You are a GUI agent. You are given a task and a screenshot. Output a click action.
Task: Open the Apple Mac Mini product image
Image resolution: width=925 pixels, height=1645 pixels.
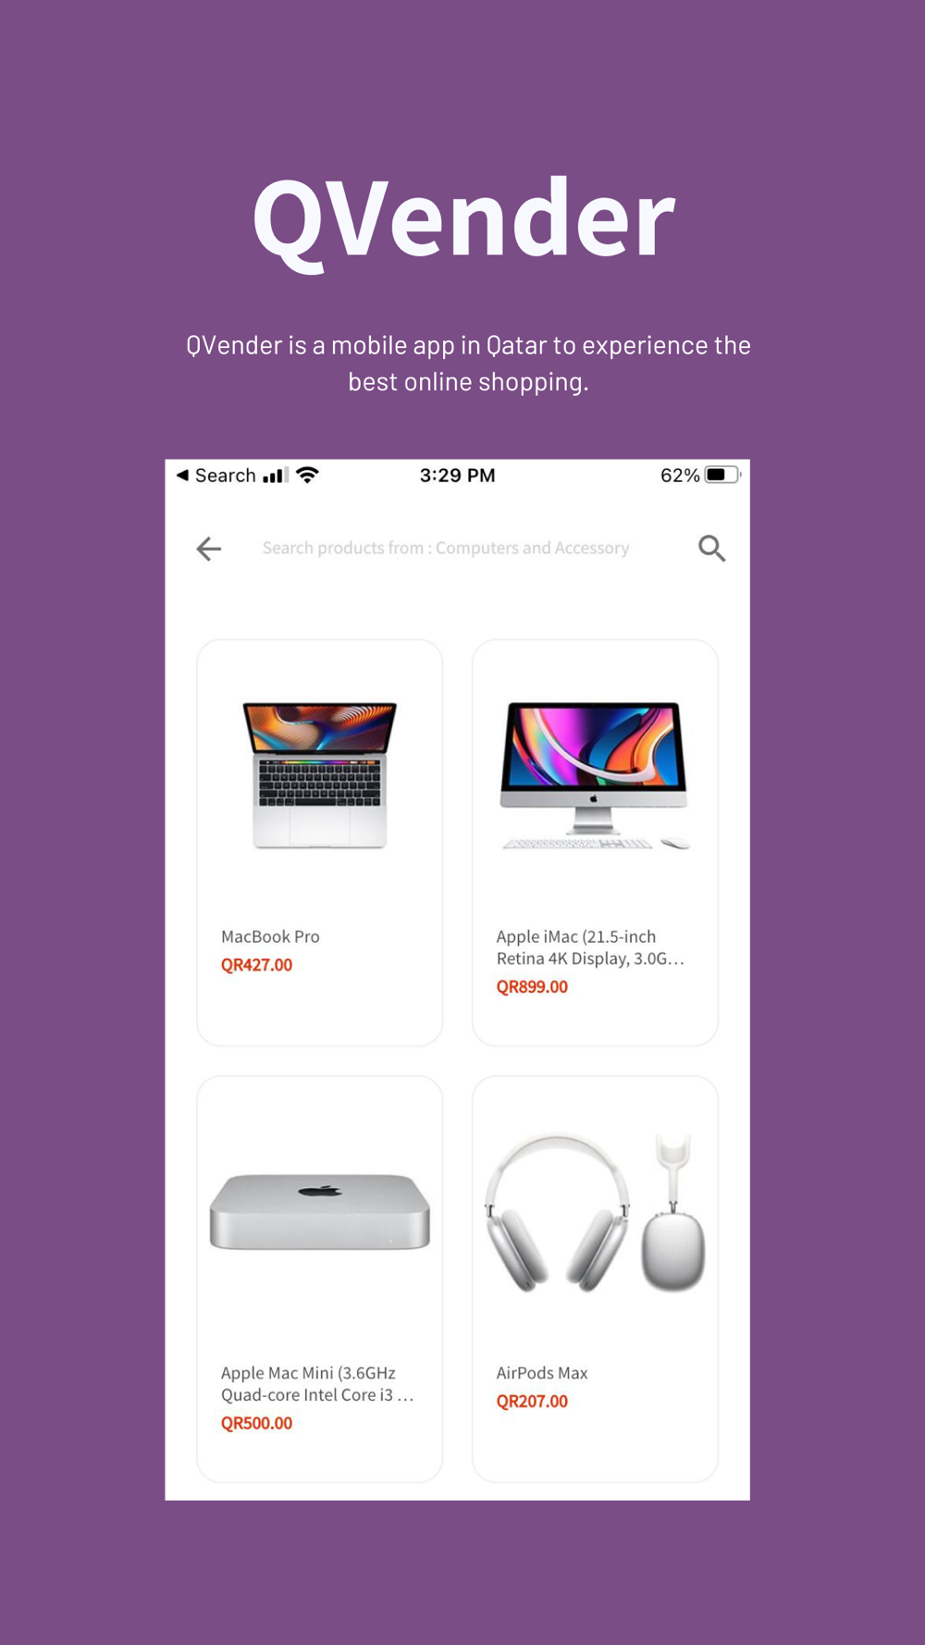click(x=320, y=1212)
